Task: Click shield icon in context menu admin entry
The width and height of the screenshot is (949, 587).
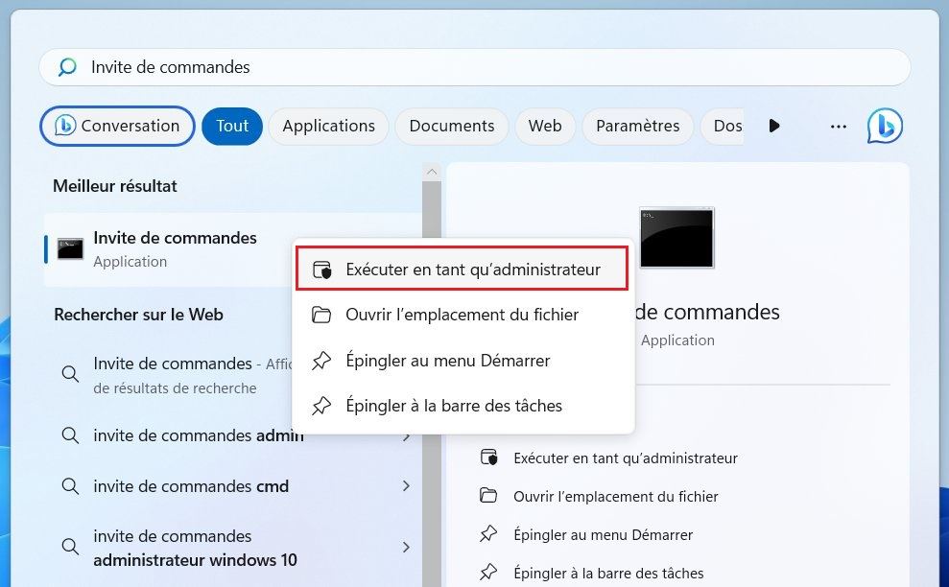Action: pos(322,270)
